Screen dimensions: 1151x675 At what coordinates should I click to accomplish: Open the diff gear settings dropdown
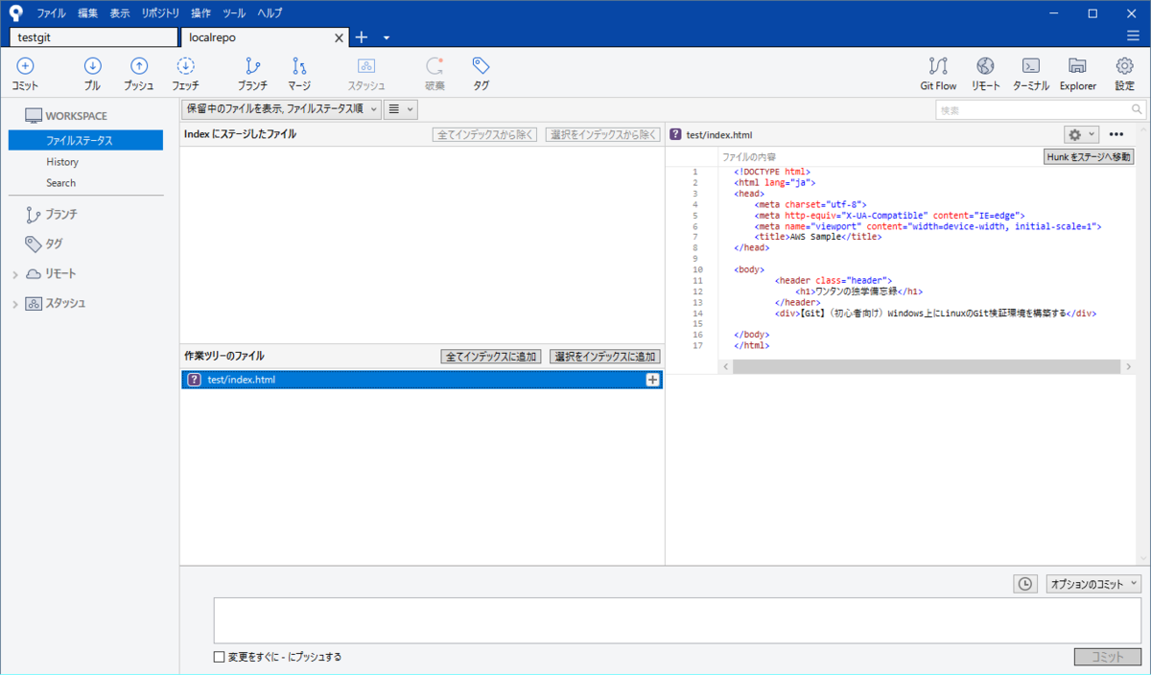[1081, 135]
